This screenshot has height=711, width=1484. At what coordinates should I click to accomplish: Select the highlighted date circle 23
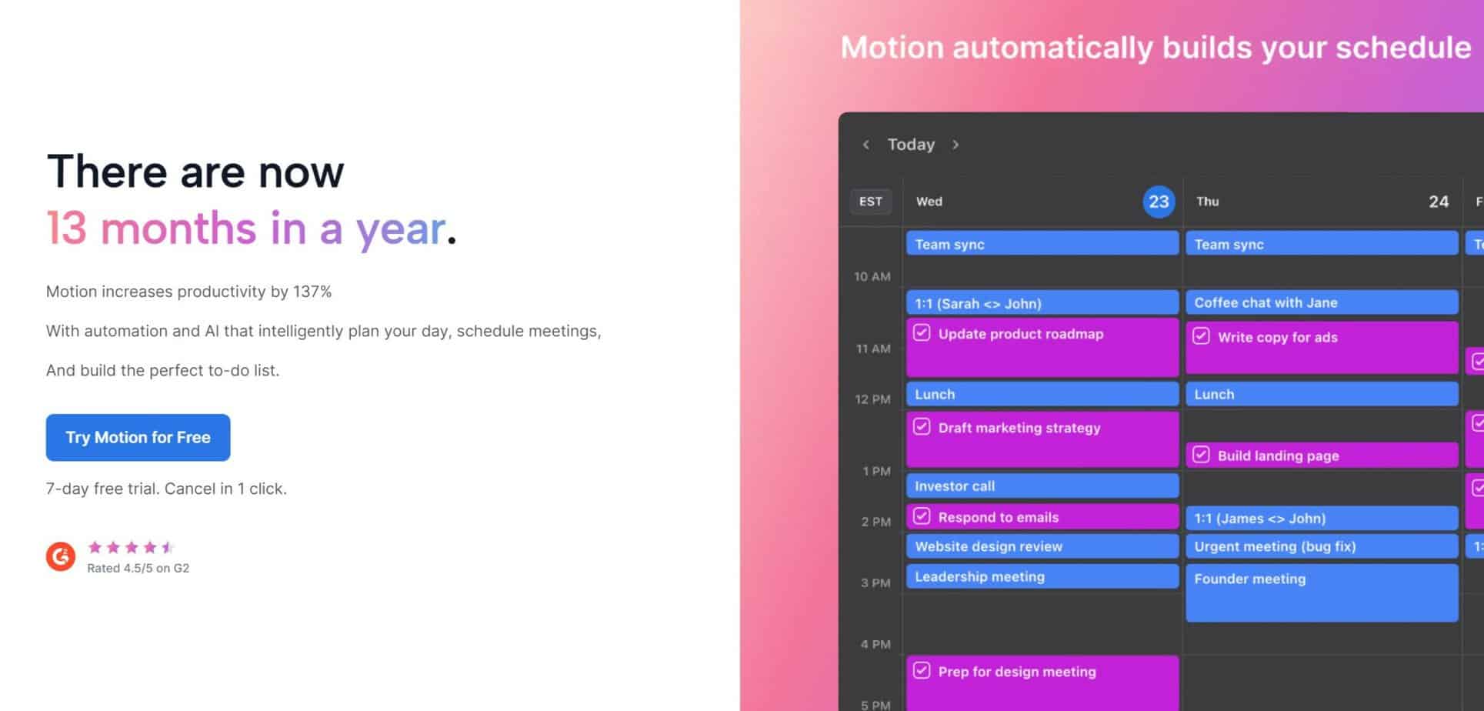[x=1159, y=201]
